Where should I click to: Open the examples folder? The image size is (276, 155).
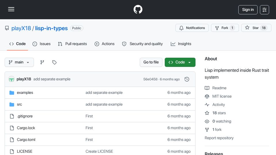25,93
